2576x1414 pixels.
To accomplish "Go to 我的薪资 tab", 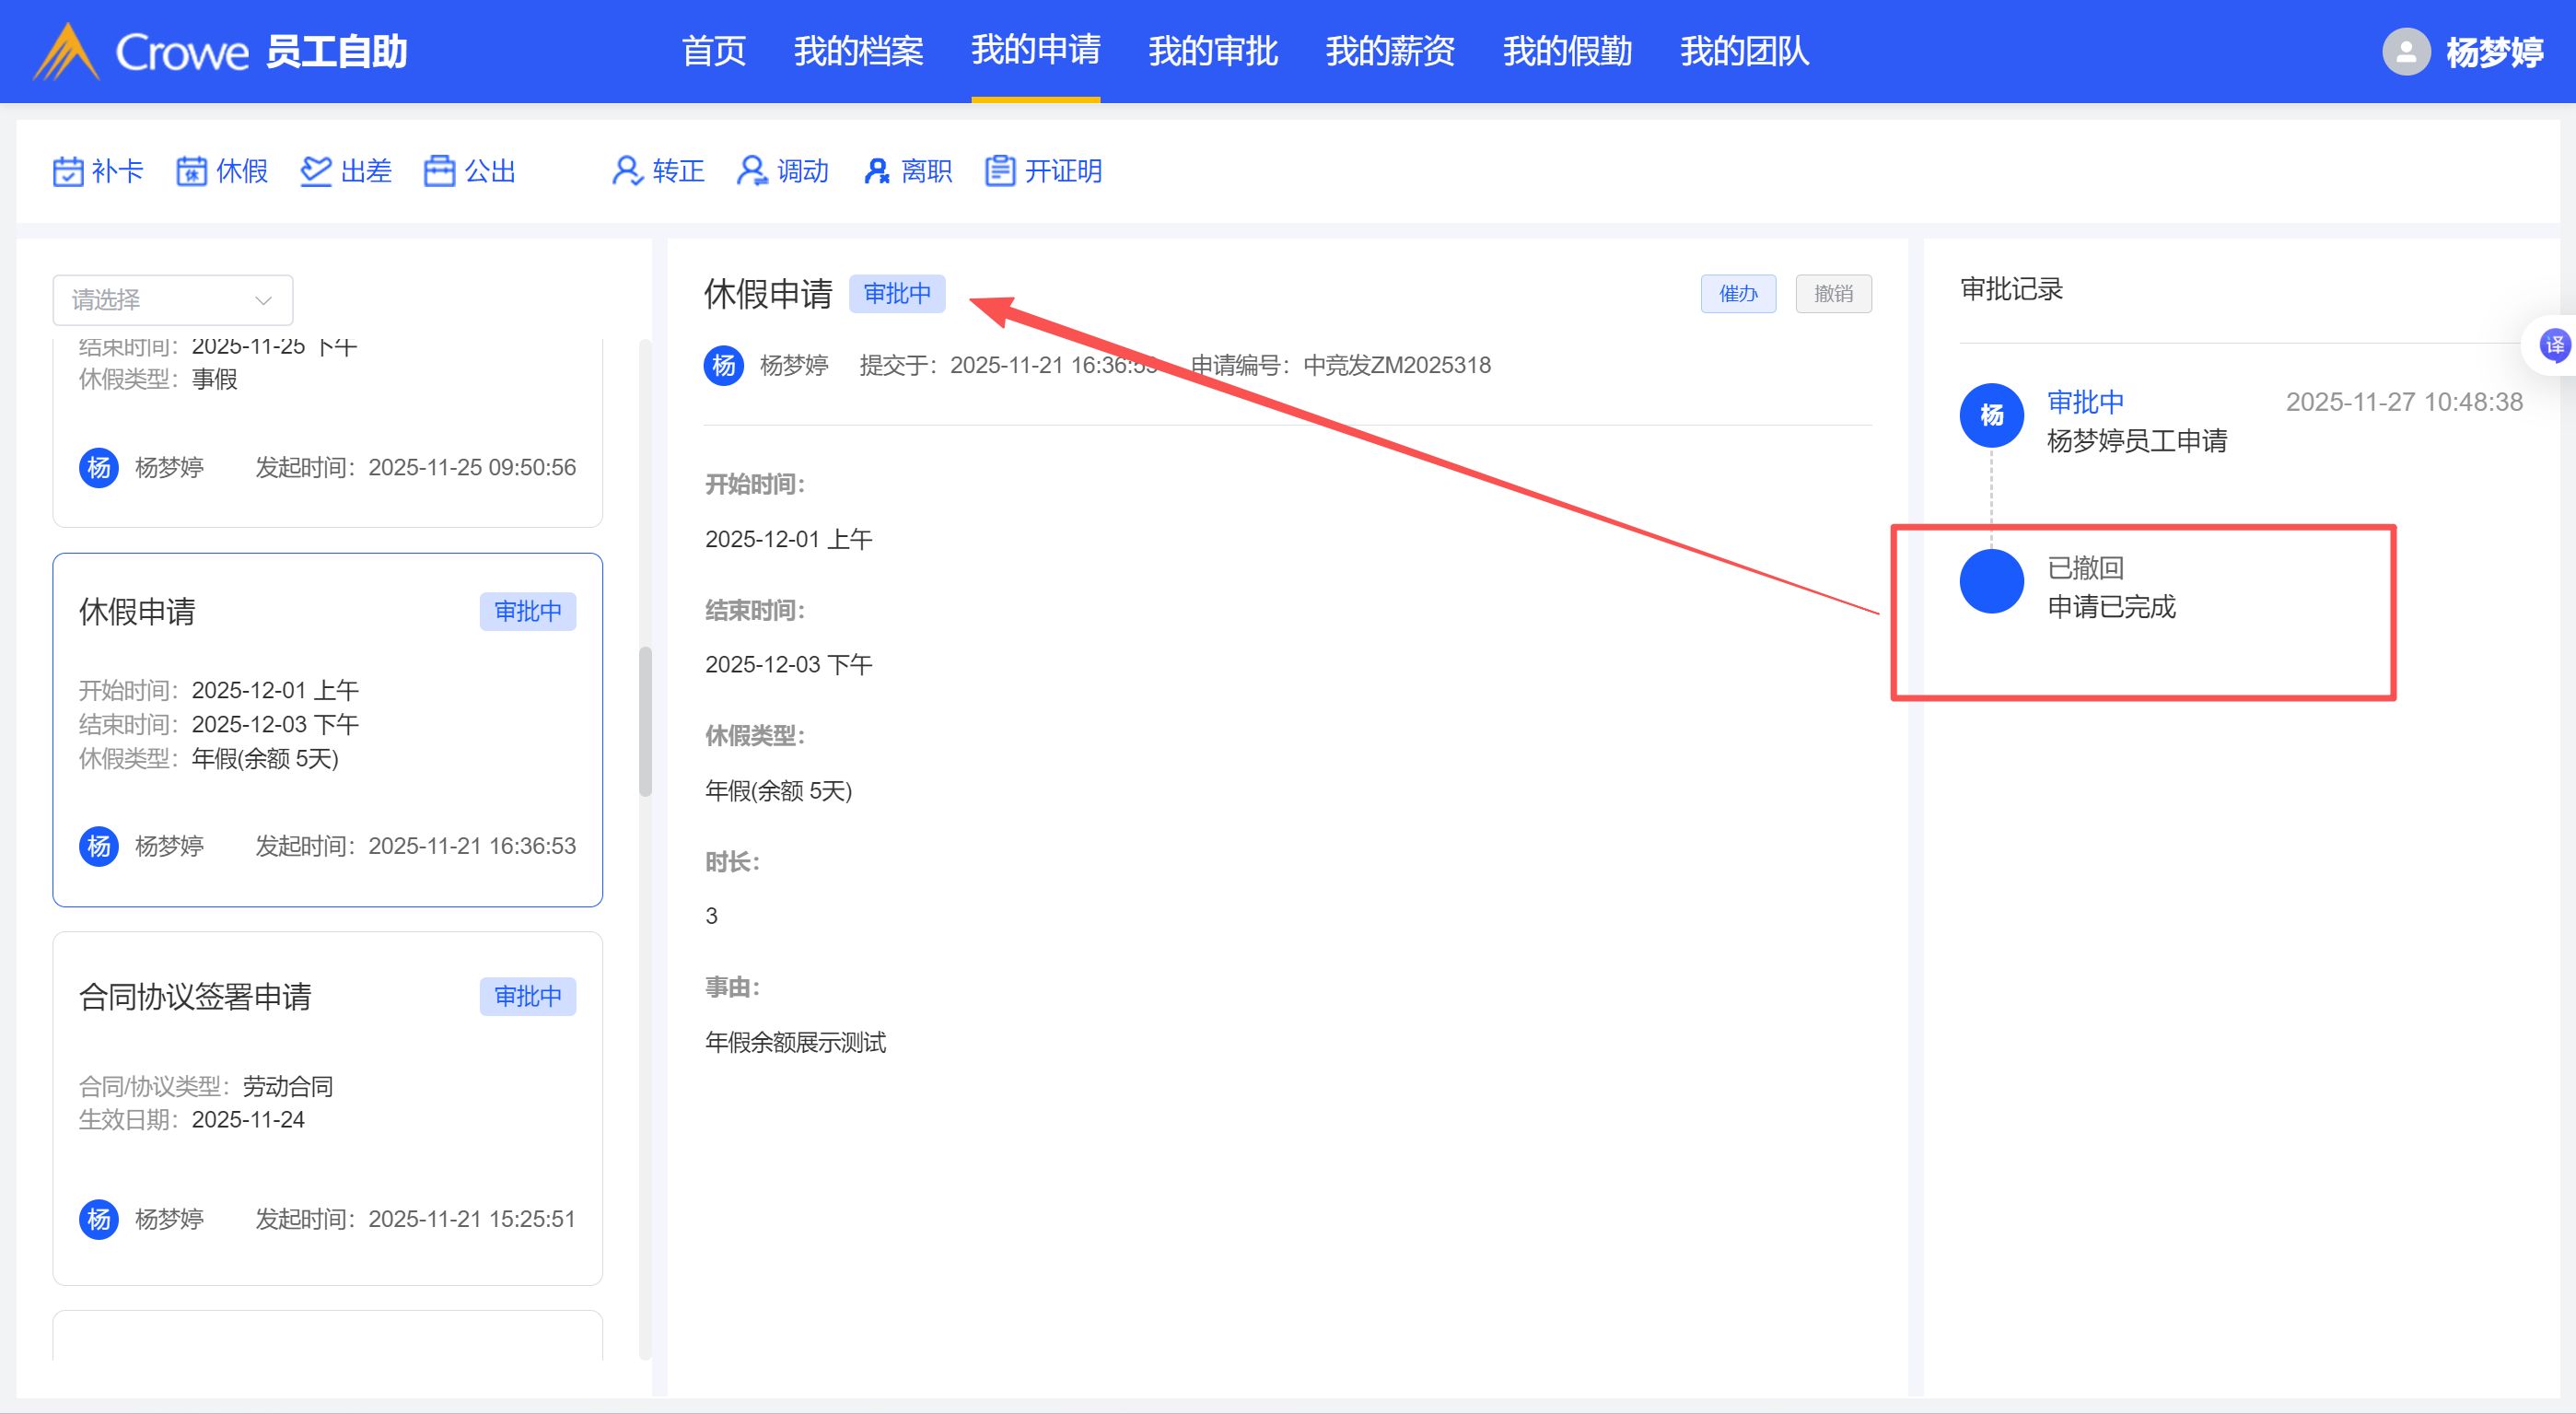I will tap(1389, 52).
